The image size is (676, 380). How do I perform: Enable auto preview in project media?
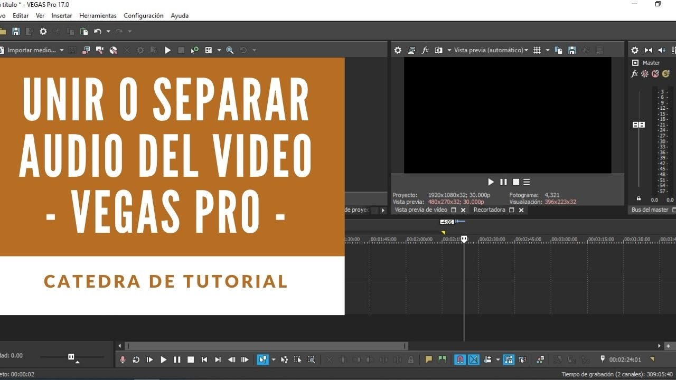[195, 50]
